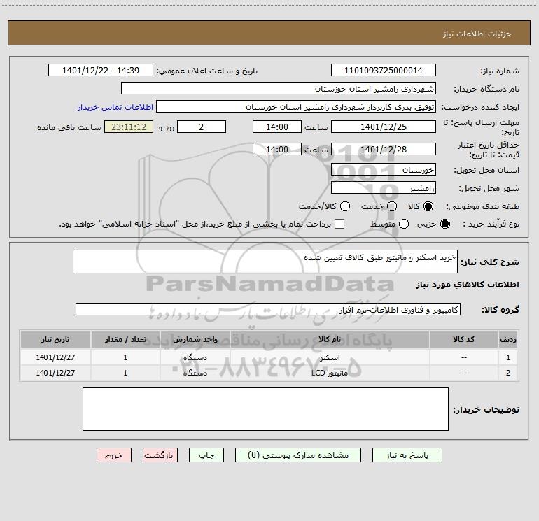539x521 pixels.
Task: Select the کالا radio button
Action: point(428,206)
